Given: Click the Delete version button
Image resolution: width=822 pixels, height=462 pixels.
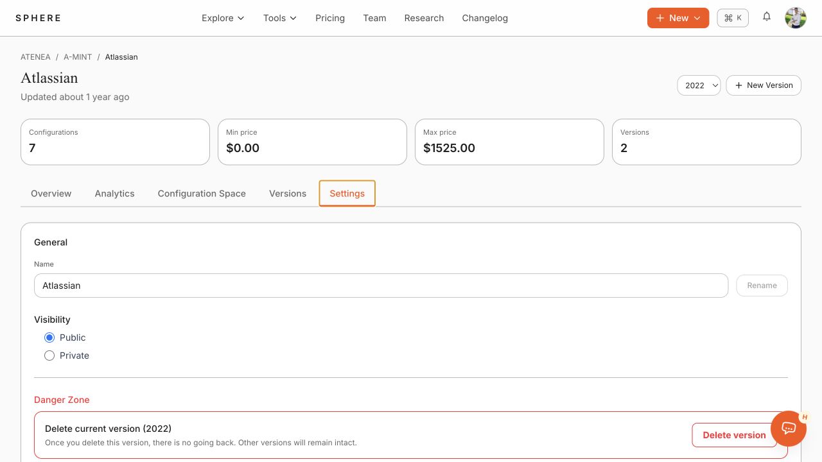Looking at the screenshot, I should 734,435.
